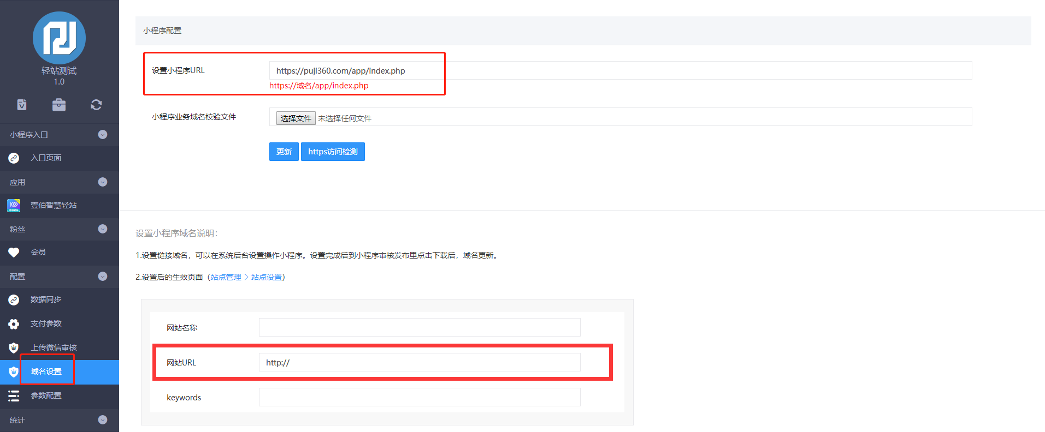Focus the 设置小程序URL input field
The width and height of the screenshot is (1045, 432).
point(621,70)
